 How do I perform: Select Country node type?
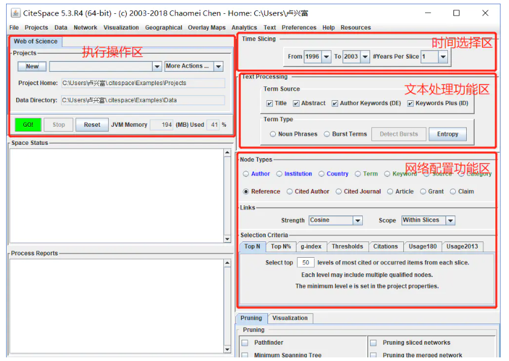[321, 174]
